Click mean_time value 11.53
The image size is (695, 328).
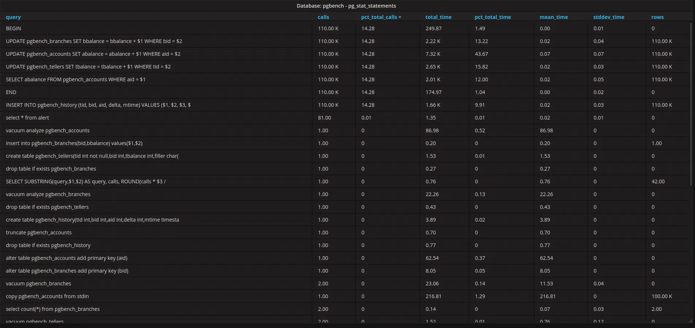[546, 284]
